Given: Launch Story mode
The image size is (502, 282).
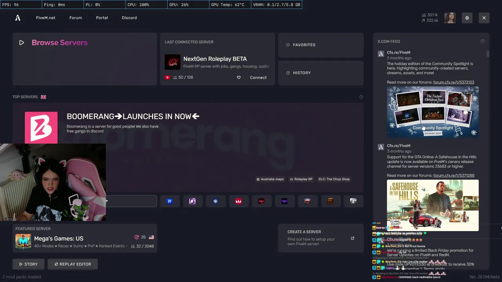Looking at the screenshot, I should tap(28, 264).
